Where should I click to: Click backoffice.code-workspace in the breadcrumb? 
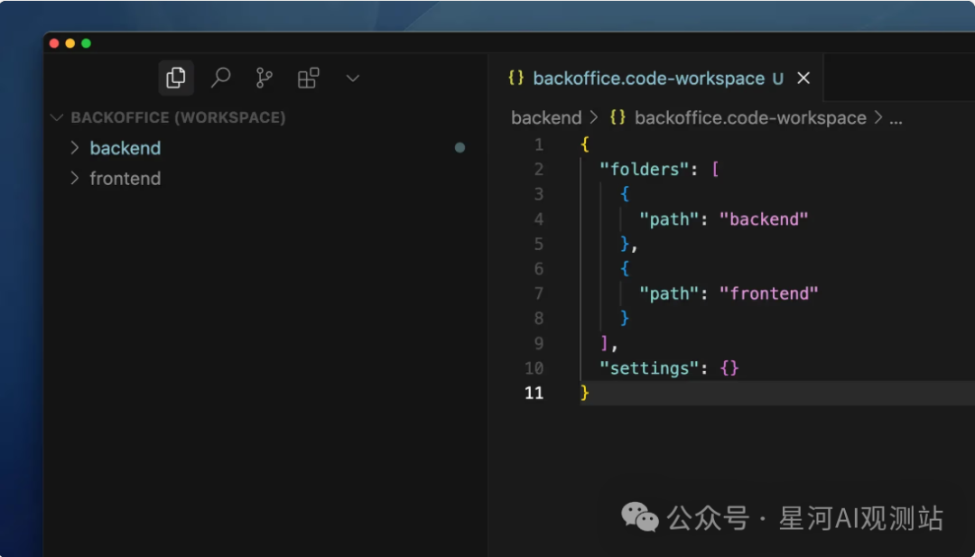750,117
